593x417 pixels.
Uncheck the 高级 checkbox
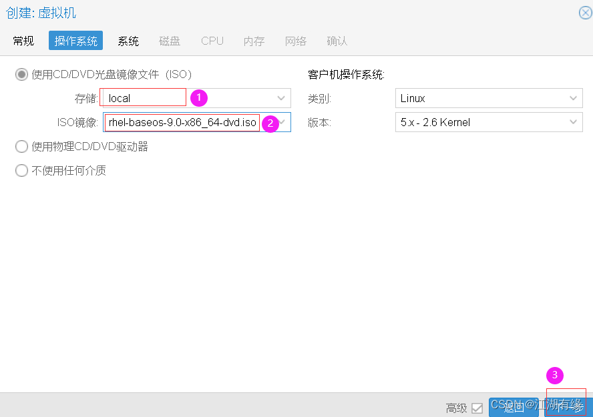477,408
